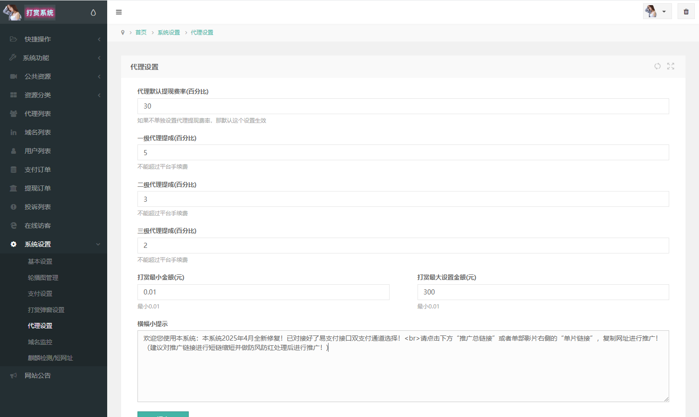This screenshot has width=699, height=417.
Task: Click inside the 打赏最小金额 input field
Action: click(x=263, y=292)
